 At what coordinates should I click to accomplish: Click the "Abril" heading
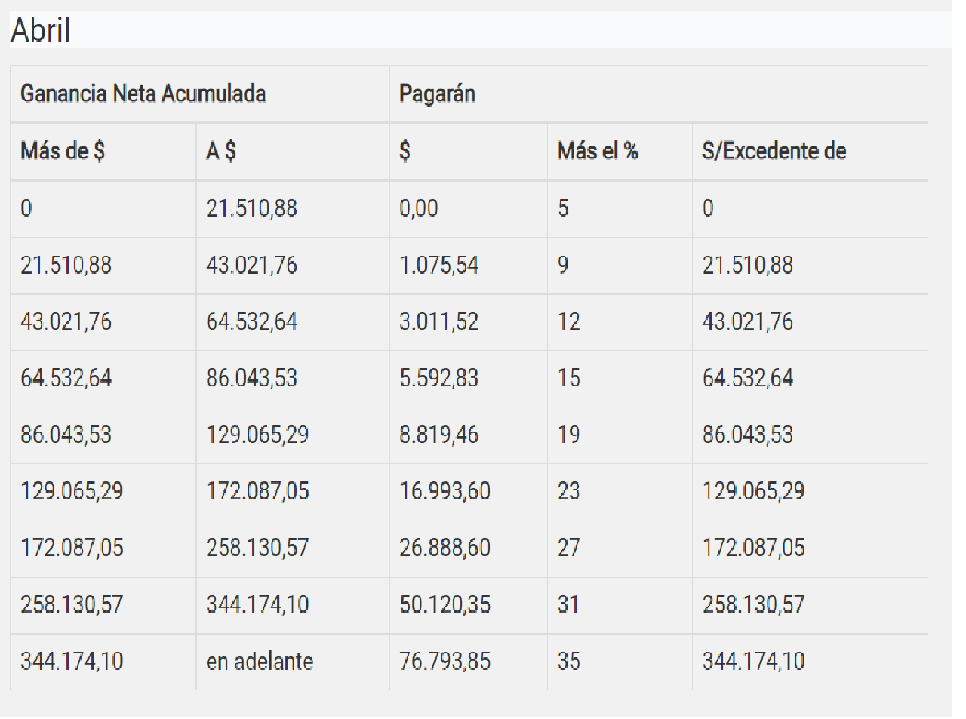click(x=41, y=31)
